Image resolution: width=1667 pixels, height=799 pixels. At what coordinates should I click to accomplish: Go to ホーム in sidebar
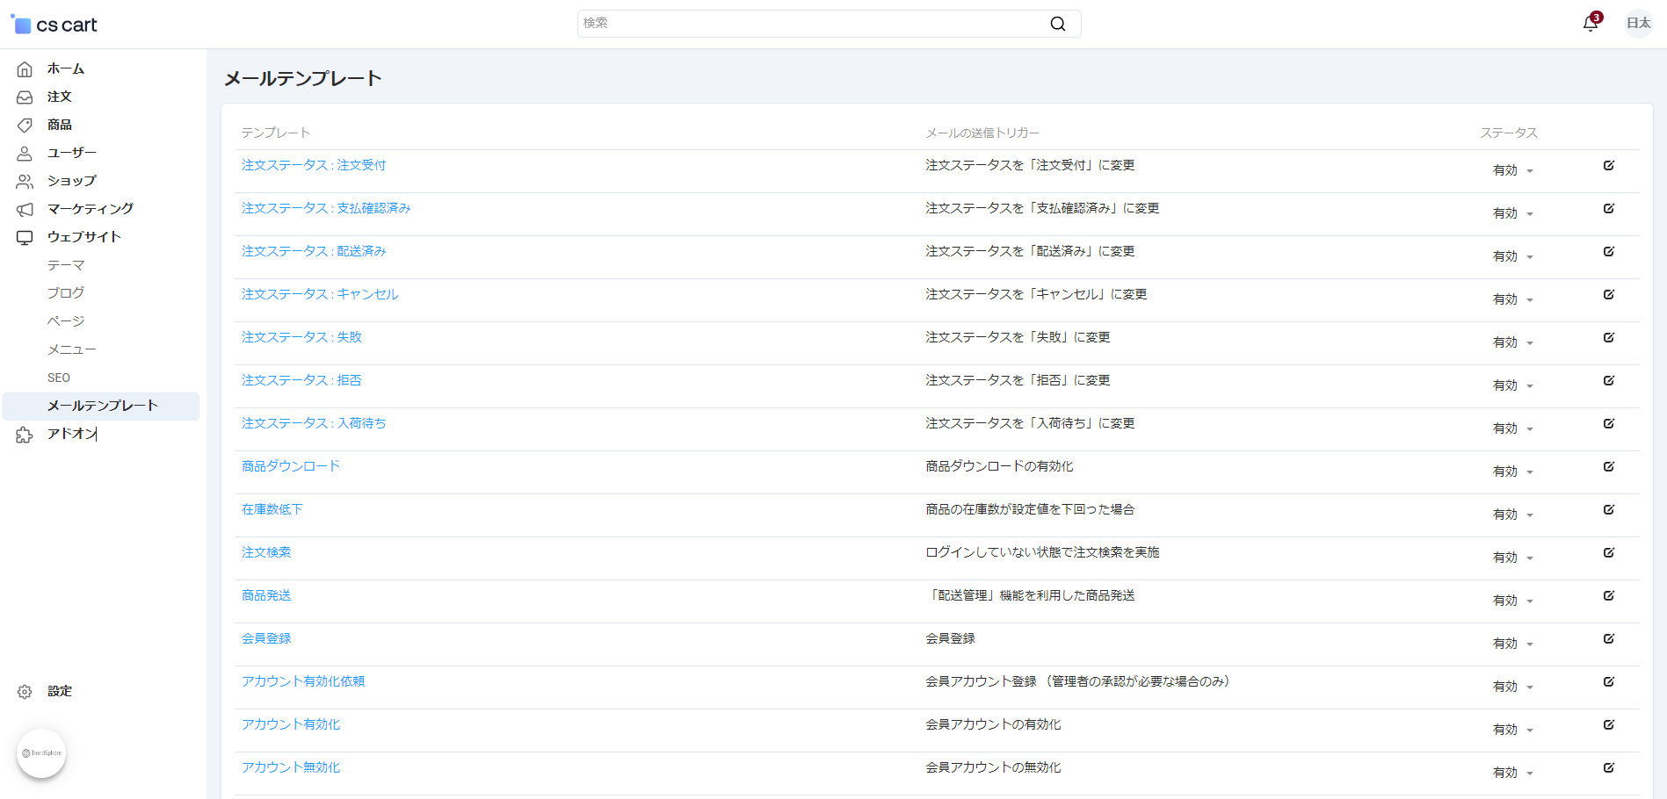65,68
